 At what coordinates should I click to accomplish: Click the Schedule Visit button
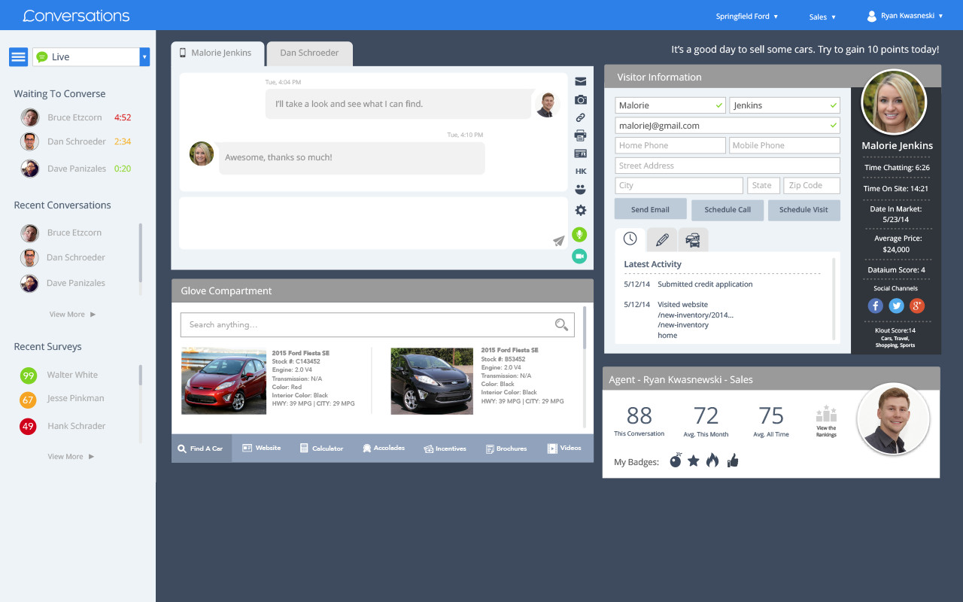click(804, 210)
